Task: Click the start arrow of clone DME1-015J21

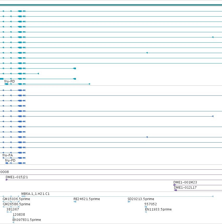Action: tap(7, 180)
